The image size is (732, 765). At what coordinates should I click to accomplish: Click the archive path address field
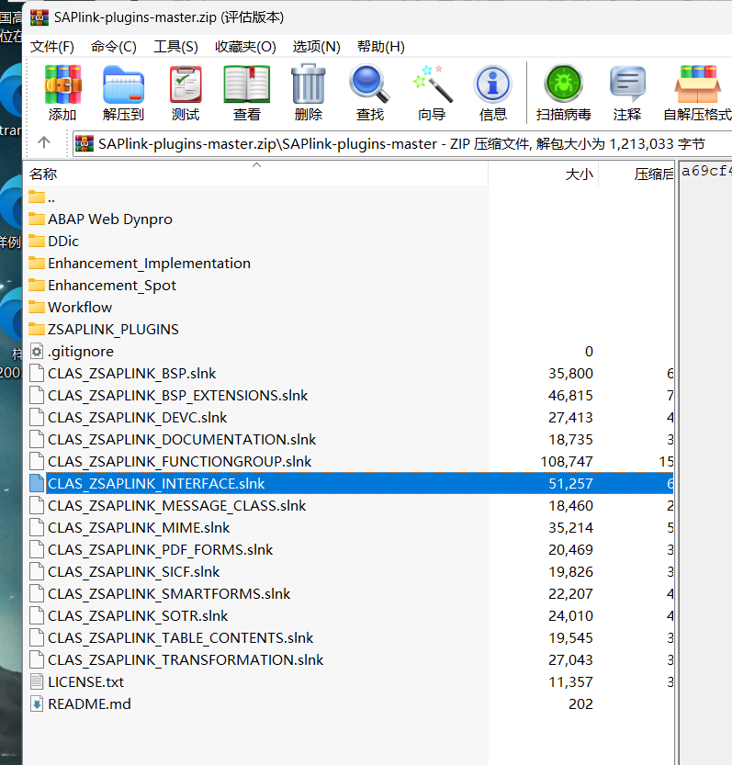[x=402, y=143]
